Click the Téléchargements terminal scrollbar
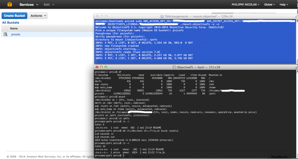The image size is (298, 159). pos(297,41)
